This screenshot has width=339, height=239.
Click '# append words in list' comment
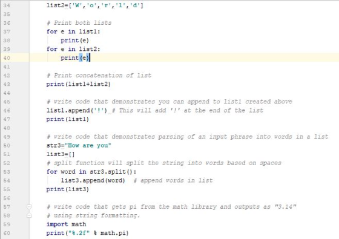pyautogui.click(x=173, y=180)
